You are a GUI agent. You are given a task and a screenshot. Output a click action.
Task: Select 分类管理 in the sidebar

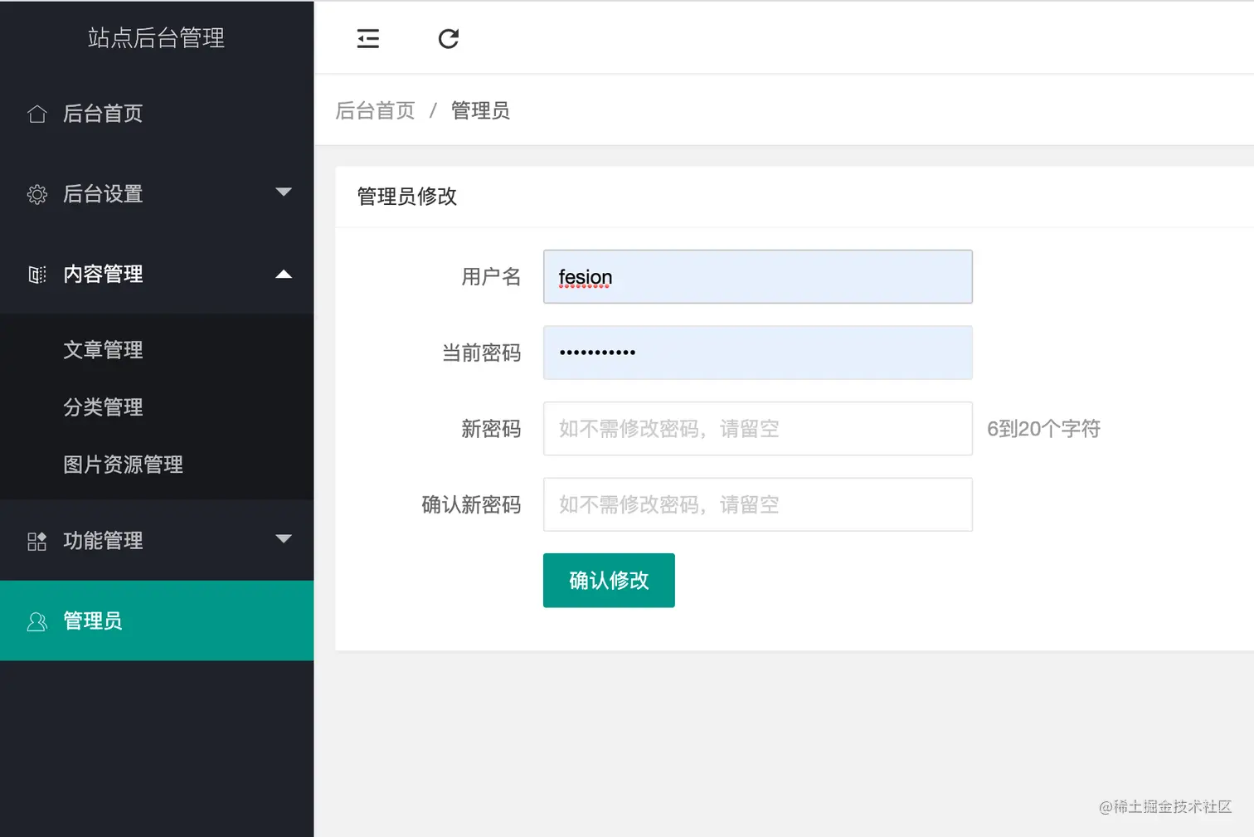coord(103,407)
